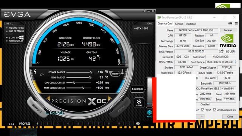Take a GPU-Z screenshot with camera icon
The image size is (242, 136).
point(230,23)
